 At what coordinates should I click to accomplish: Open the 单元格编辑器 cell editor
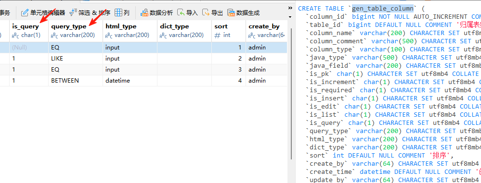coord(43,12)
